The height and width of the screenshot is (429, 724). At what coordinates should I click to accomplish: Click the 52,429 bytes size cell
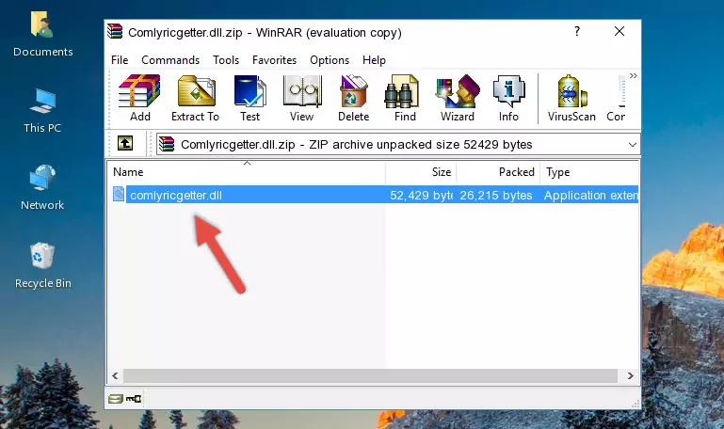point(421,195)
